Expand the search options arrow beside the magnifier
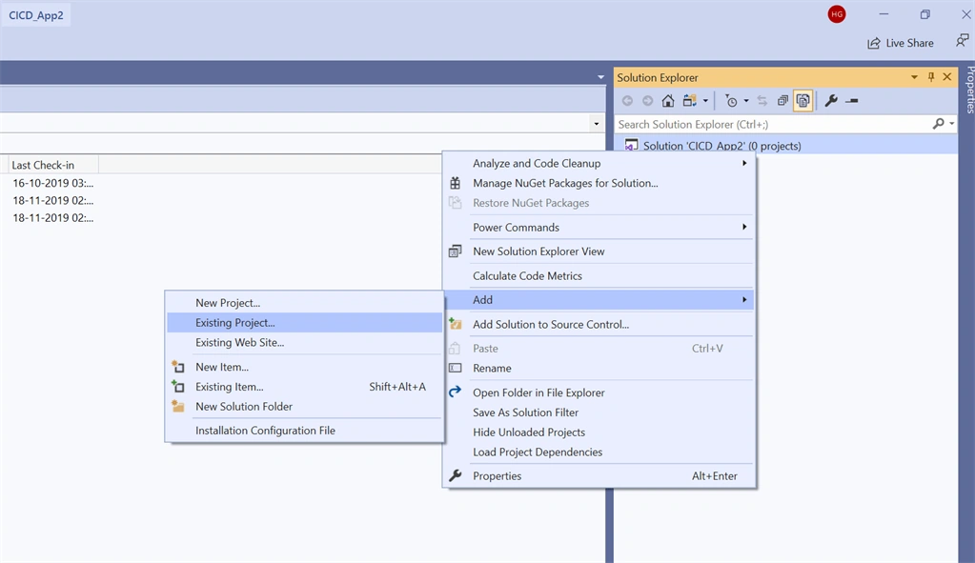Viewport: 975px width, 563px height. click(x=952, y=124)
